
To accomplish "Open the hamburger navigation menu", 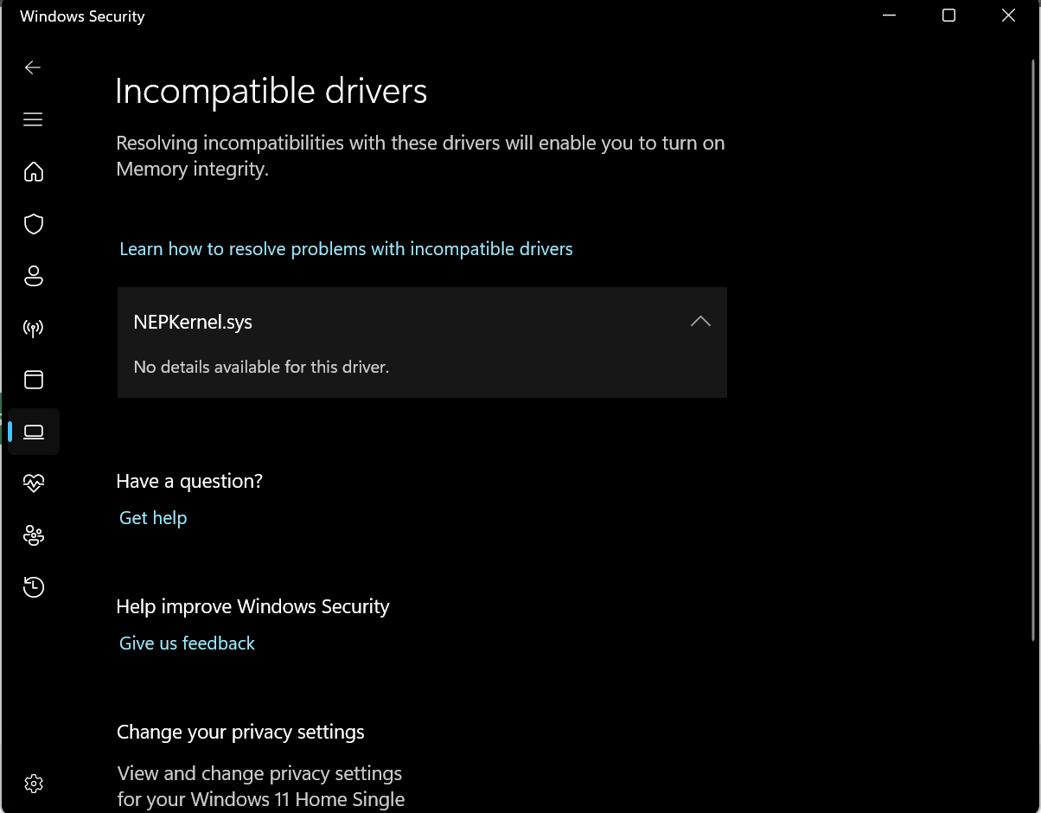I will pos(33,119).
